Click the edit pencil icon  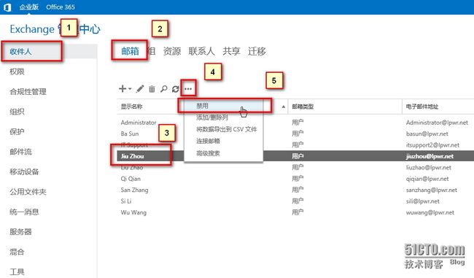tap(140, 88)
